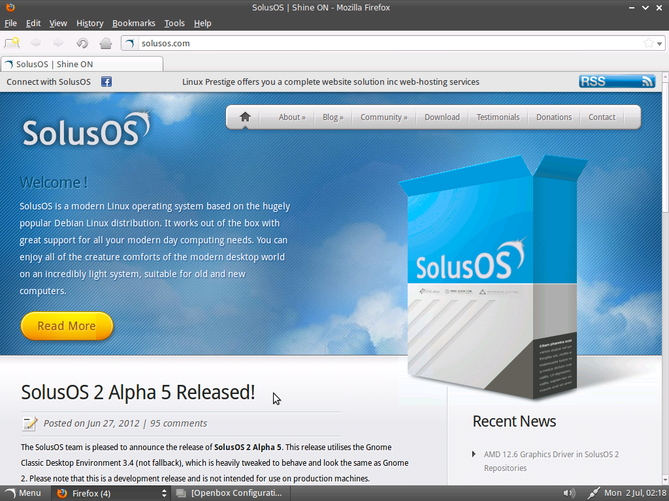Click the network connection tray icon
The height and width of the screenshot is (501, 669).
point(593,493)
